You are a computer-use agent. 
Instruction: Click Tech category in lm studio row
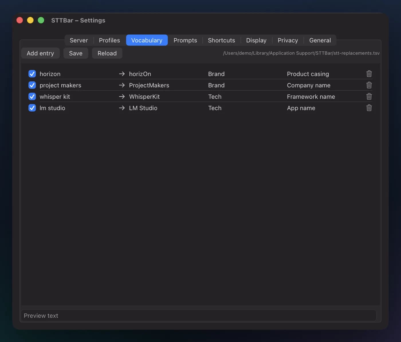(215, 108)
